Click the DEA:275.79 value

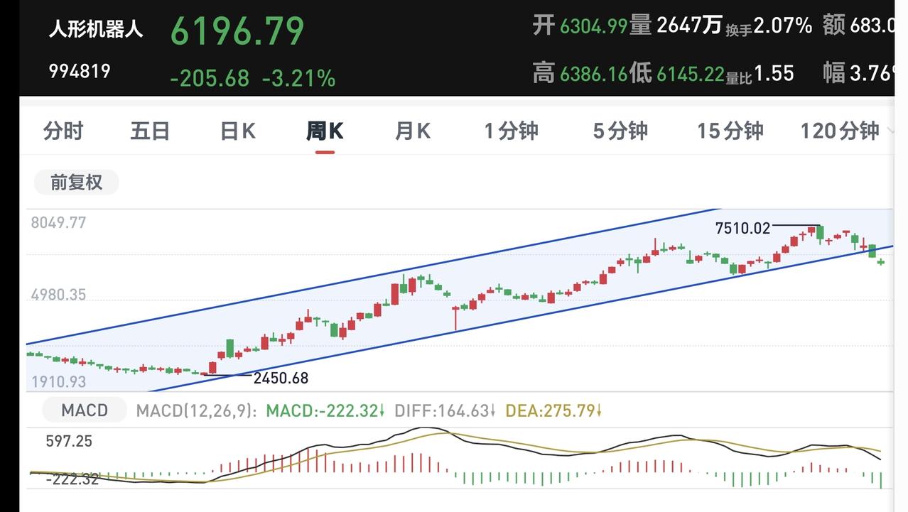tap(553, 410)
